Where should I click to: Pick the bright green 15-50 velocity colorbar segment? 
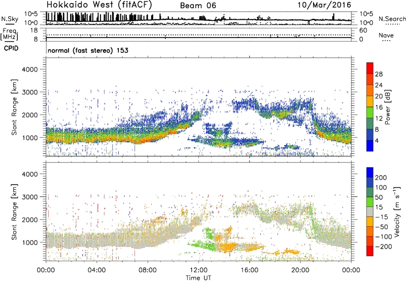tap(370, 202)
